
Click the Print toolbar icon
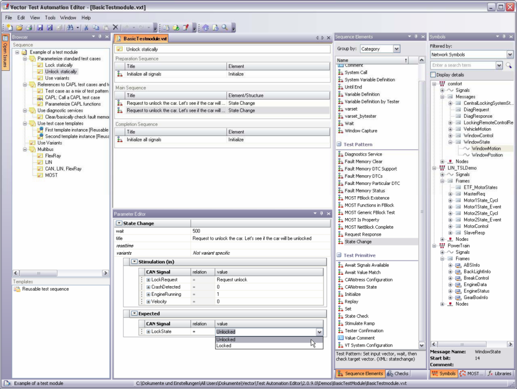click(29, 27)
